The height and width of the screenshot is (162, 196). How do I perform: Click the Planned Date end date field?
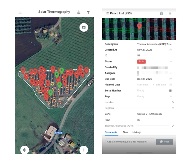(x=161, y=85)
